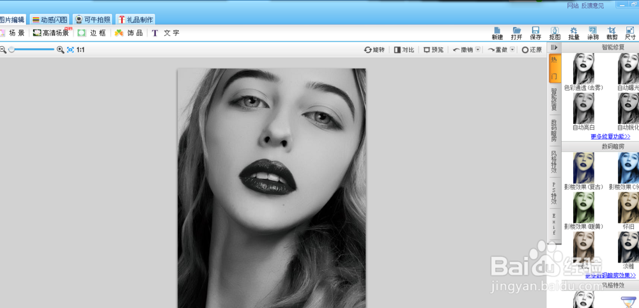Open the 边框 (Border) menu
The height and width of the screenshot is (308, 639).
click(92, 33)
